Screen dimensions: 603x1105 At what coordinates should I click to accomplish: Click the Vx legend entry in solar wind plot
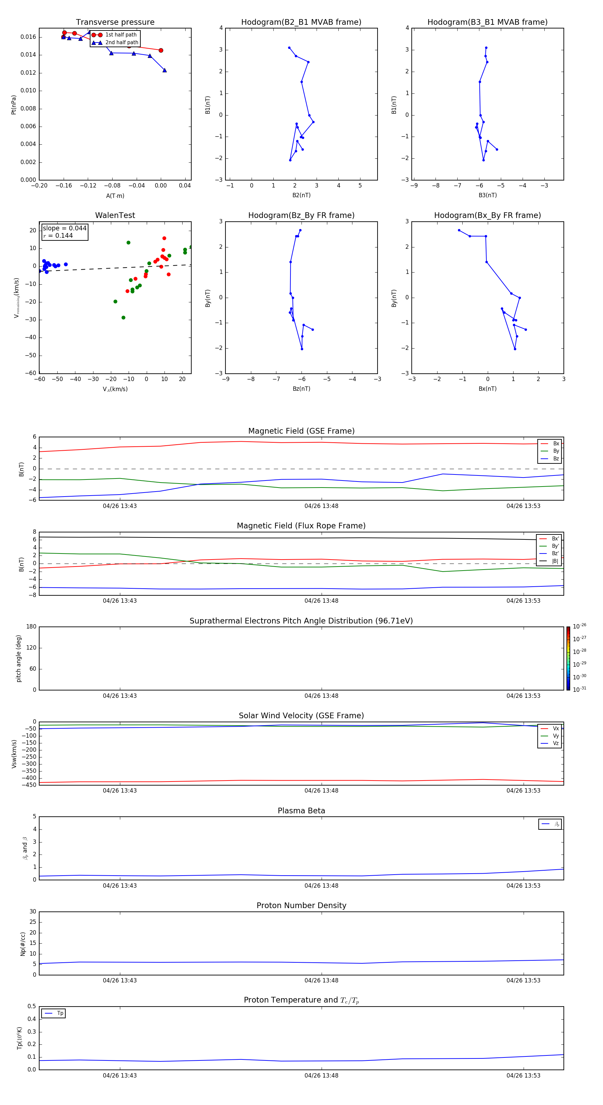550,728
